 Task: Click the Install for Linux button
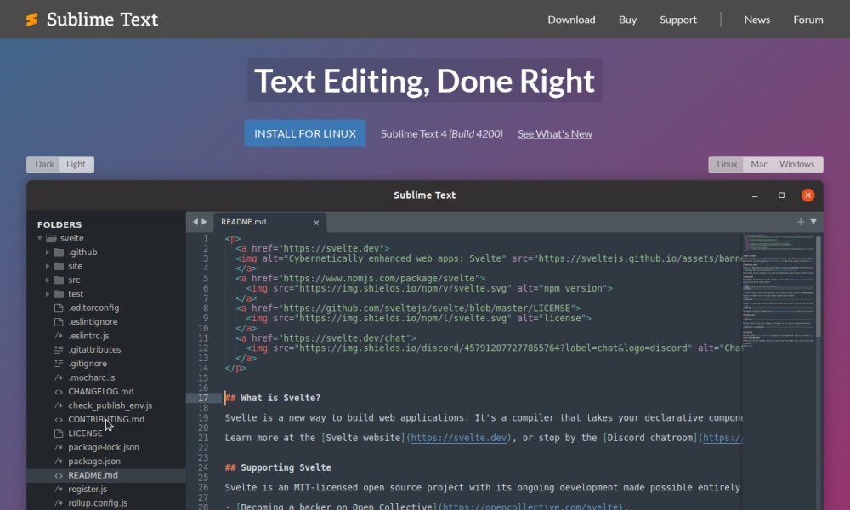tap(305, 133)
